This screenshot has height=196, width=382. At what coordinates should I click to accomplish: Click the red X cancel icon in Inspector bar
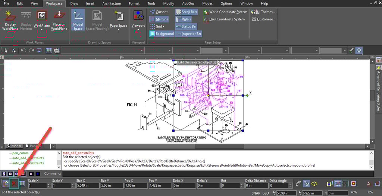(x=15, y=184)
